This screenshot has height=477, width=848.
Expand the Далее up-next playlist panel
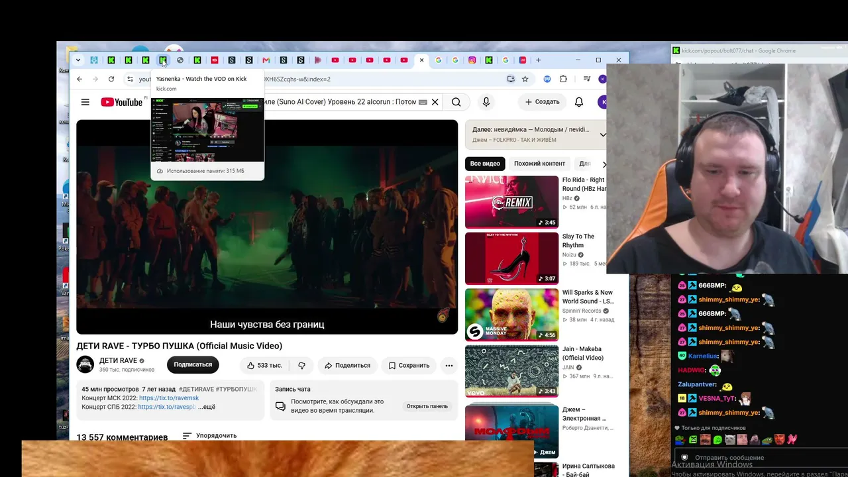click(x=603, y=134)
